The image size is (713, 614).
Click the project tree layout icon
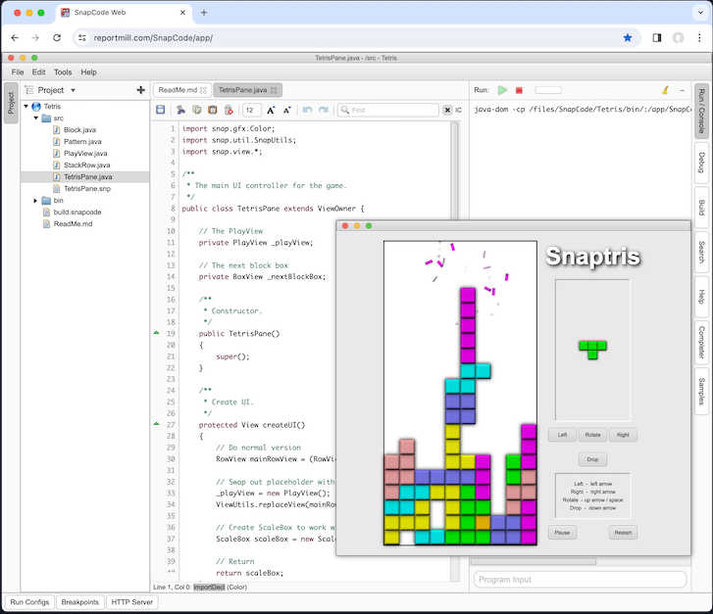click(29, 90)
